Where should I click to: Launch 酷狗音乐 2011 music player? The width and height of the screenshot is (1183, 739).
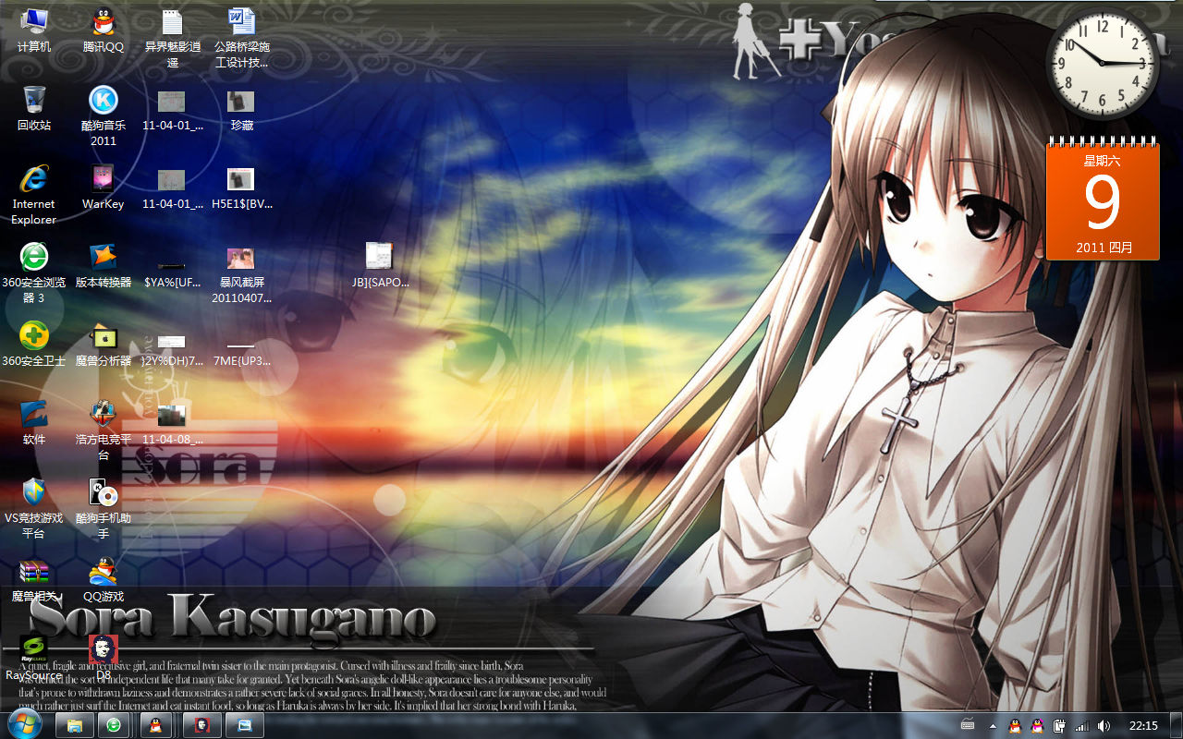[104, 115]
